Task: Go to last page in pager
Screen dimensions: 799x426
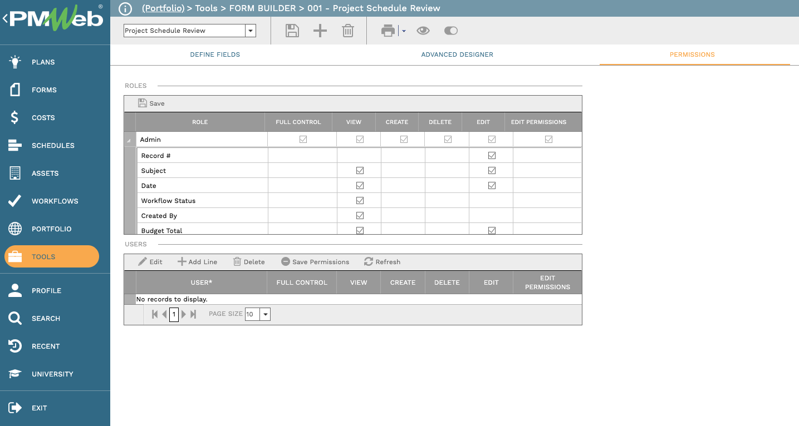Action: coord(193,314)
